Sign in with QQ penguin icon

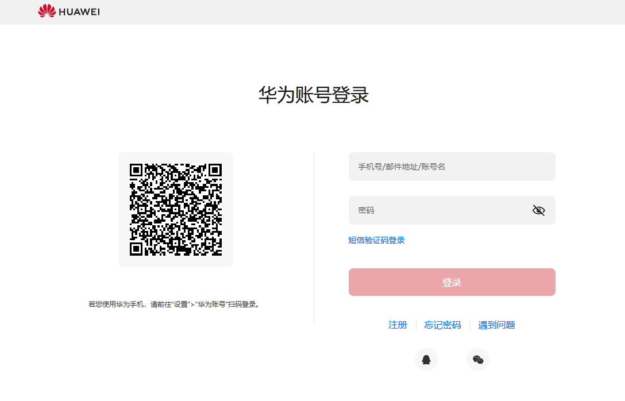pyautogui.click(x=426, y=360)
